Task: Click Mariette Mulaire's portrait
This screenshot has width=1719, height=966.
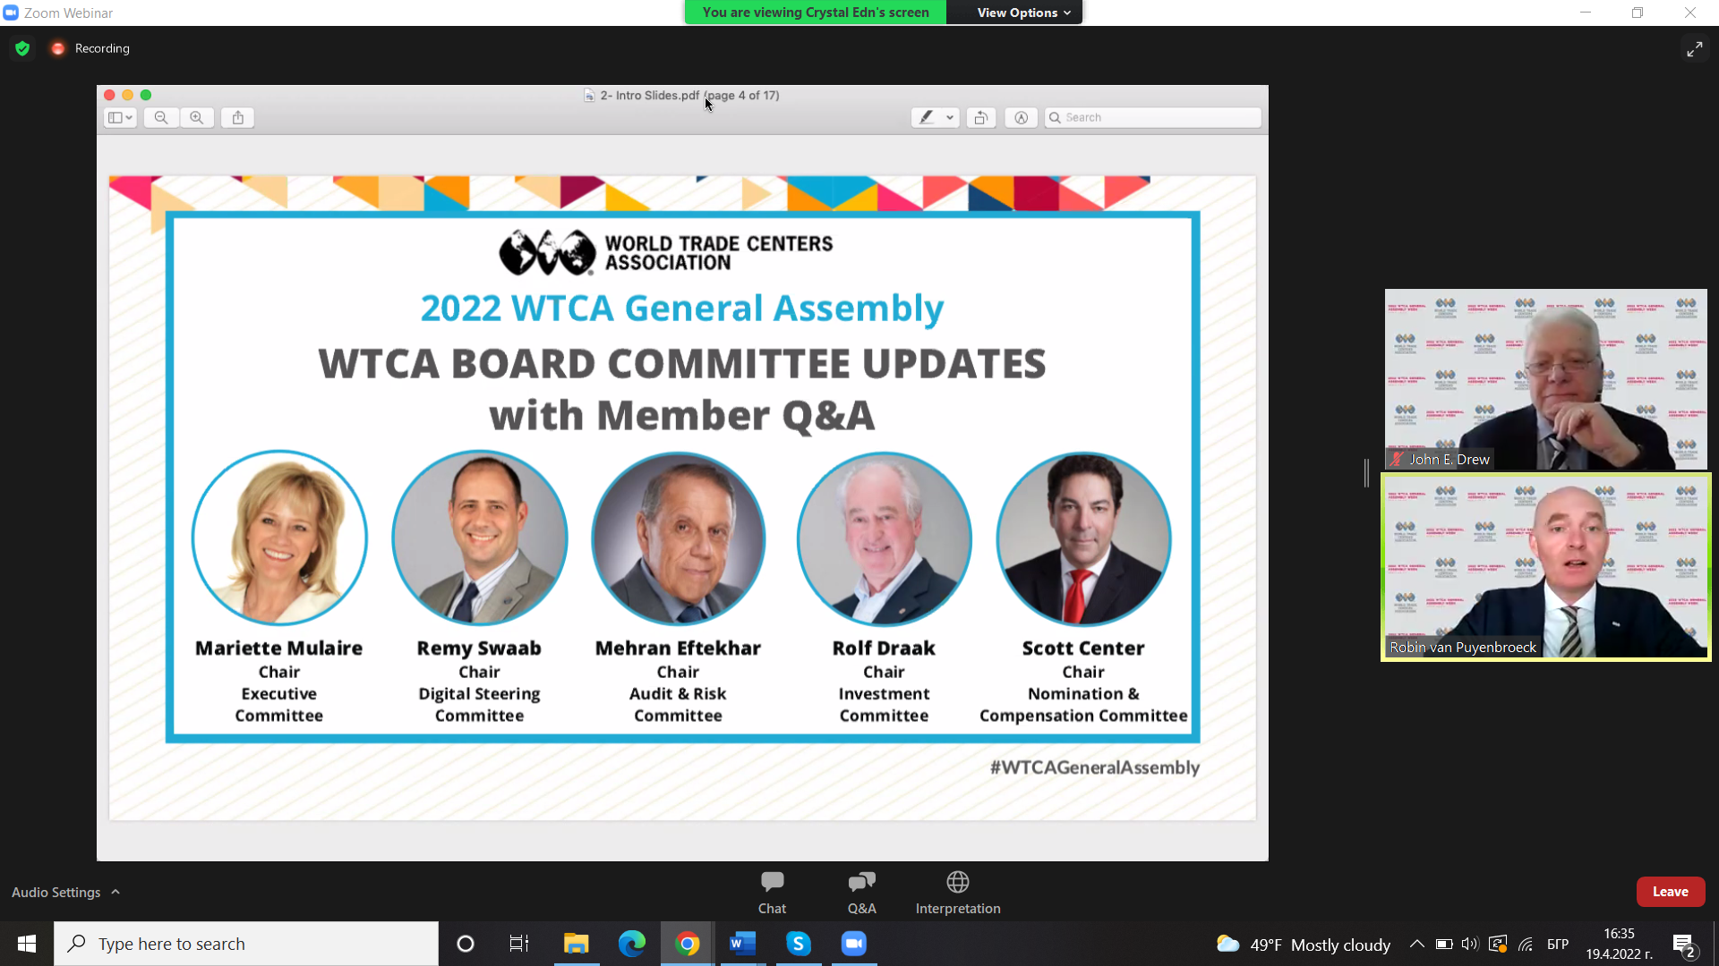Action: click(279, 538)
